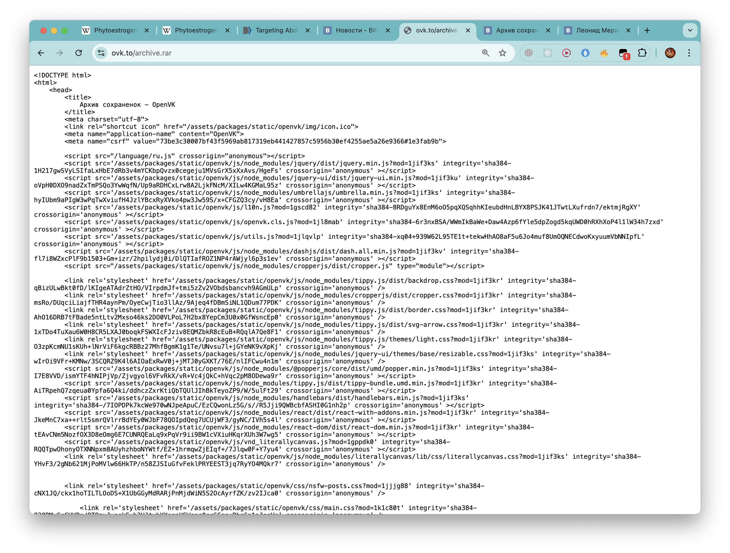
Task: Expand the tab search chevron dropdown
Action: coord(690,30)
